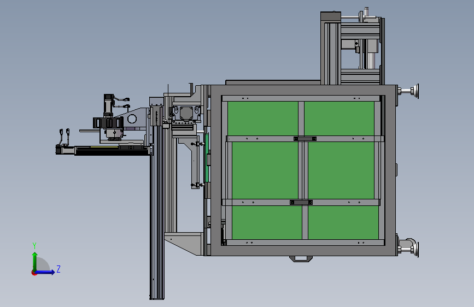Click the "Z" axis label
The image size is (474, 307).
click(58, 269)
